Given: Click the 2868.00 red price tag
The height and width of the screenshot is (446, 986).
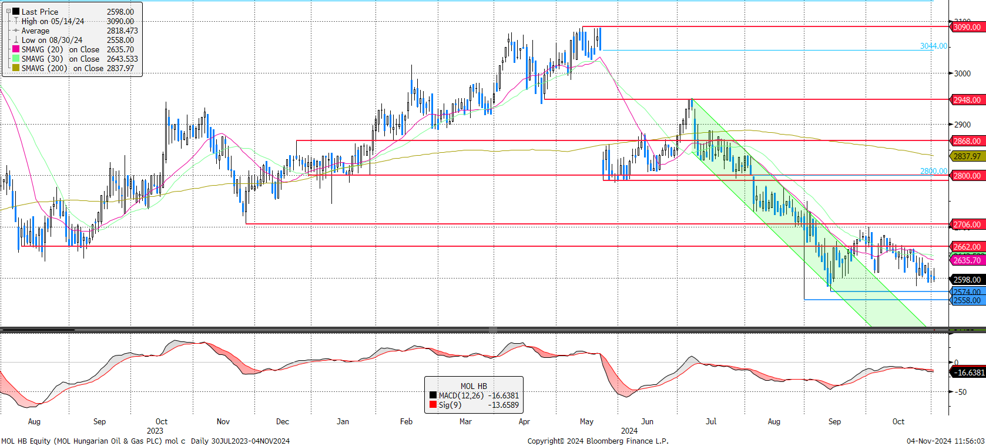Looking at the screenshot, I should (967, 141).
